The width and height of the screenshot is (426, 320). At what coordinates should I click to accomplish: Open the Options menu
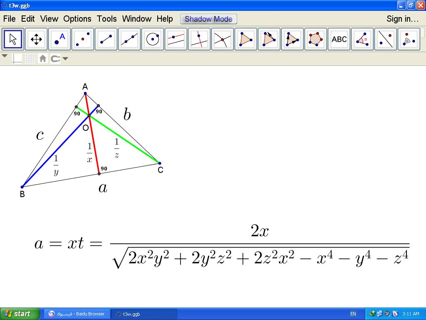77,19
